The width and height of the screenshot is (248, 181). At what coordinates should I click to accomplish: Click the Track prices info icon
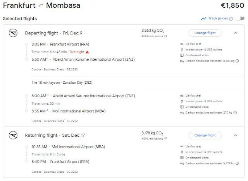point(231,19)
